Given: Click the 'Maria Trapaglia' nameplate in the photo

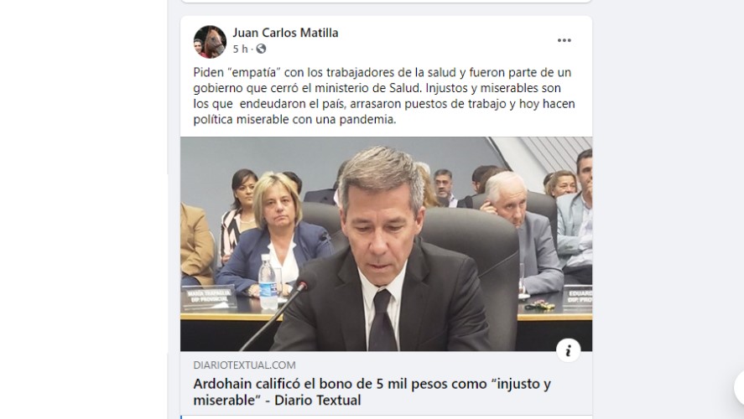Looking at the screenshot, I should click(209, 297).
